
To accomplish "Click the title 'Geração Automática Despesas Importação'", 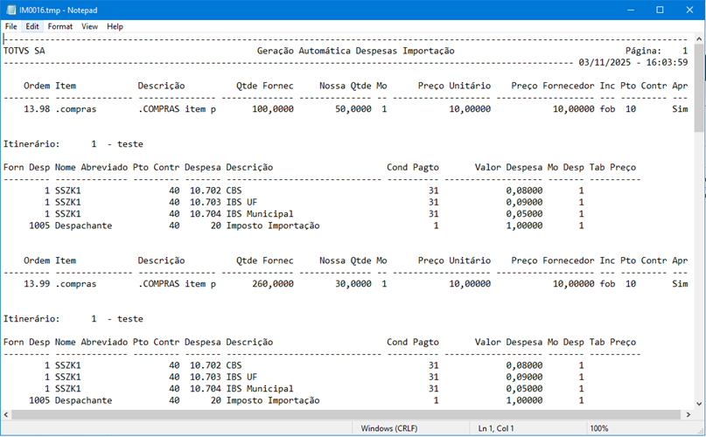I will click(x=356, y=51).
